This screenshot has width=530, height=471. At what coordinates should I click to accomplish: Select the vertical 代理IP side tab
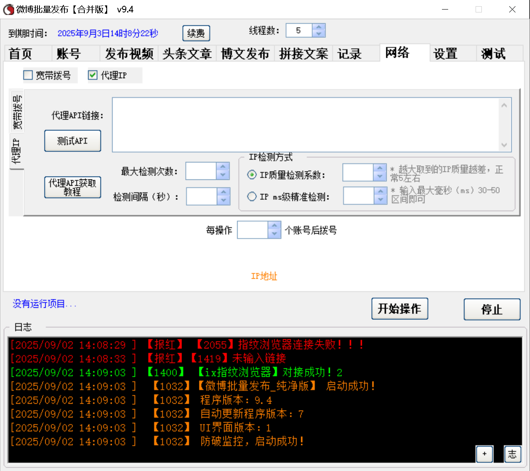[x=16, y=149]
